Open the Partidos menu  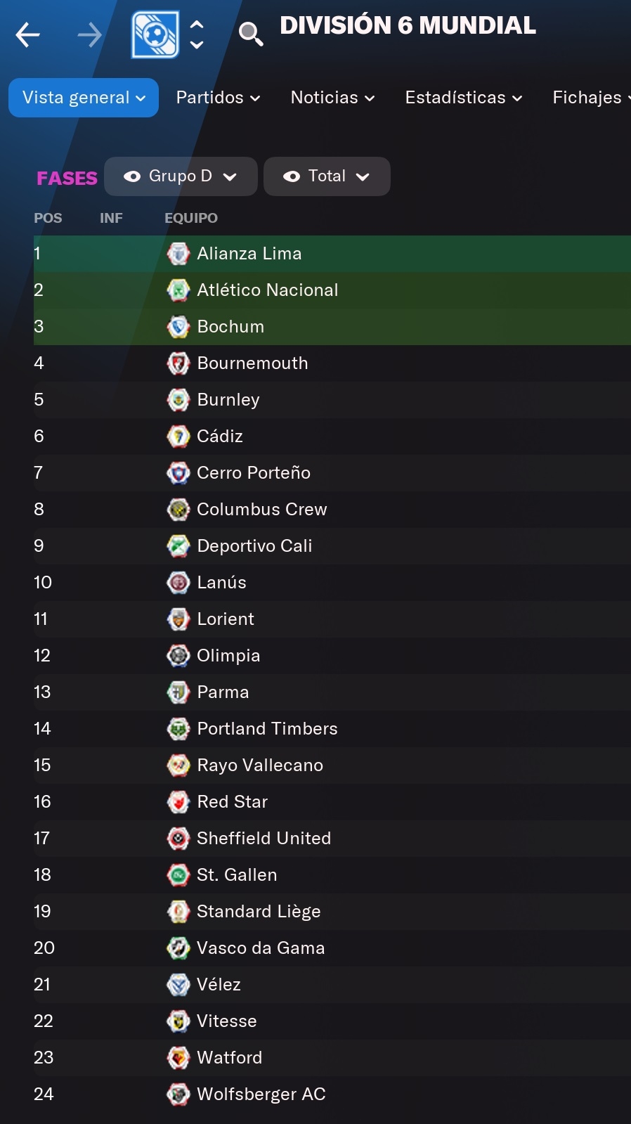click(x=218, y=98)
